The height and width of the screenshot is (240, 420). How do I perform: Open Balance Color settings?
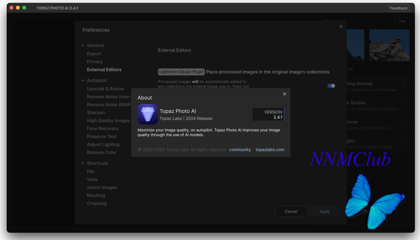click(x=102, y=152)
